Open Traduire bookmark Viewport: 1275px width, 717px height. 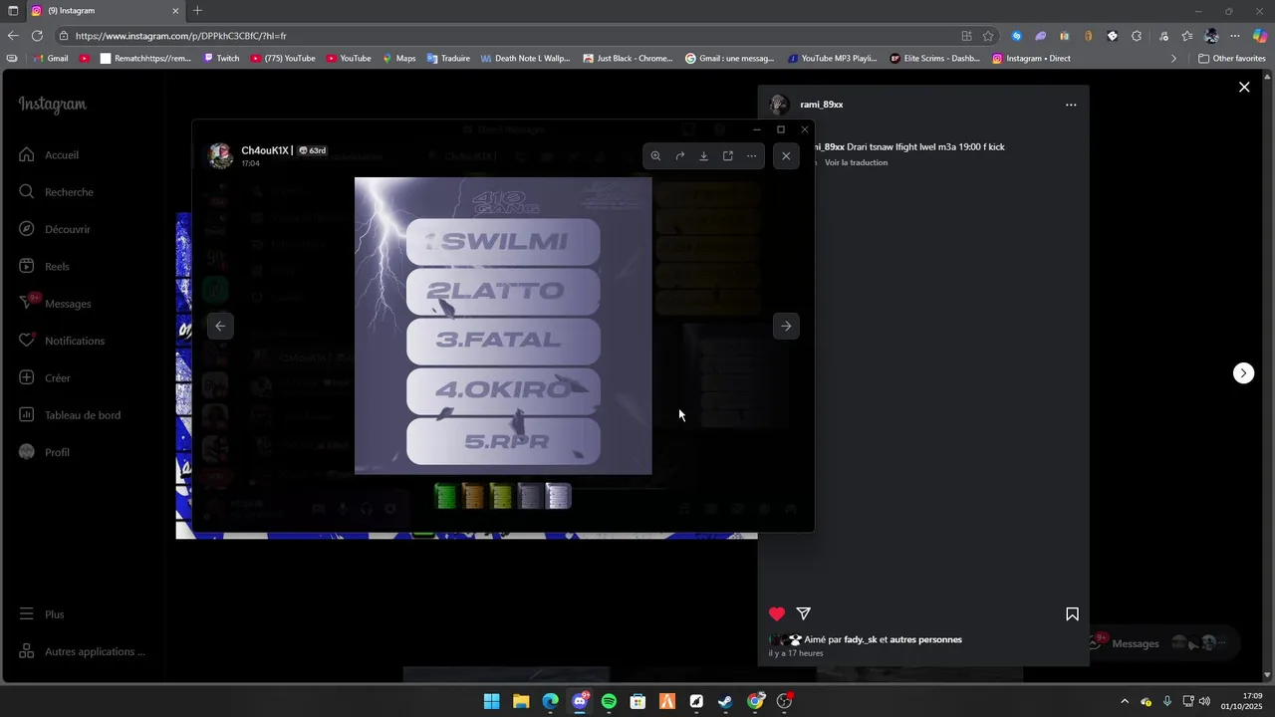(448, 59)
